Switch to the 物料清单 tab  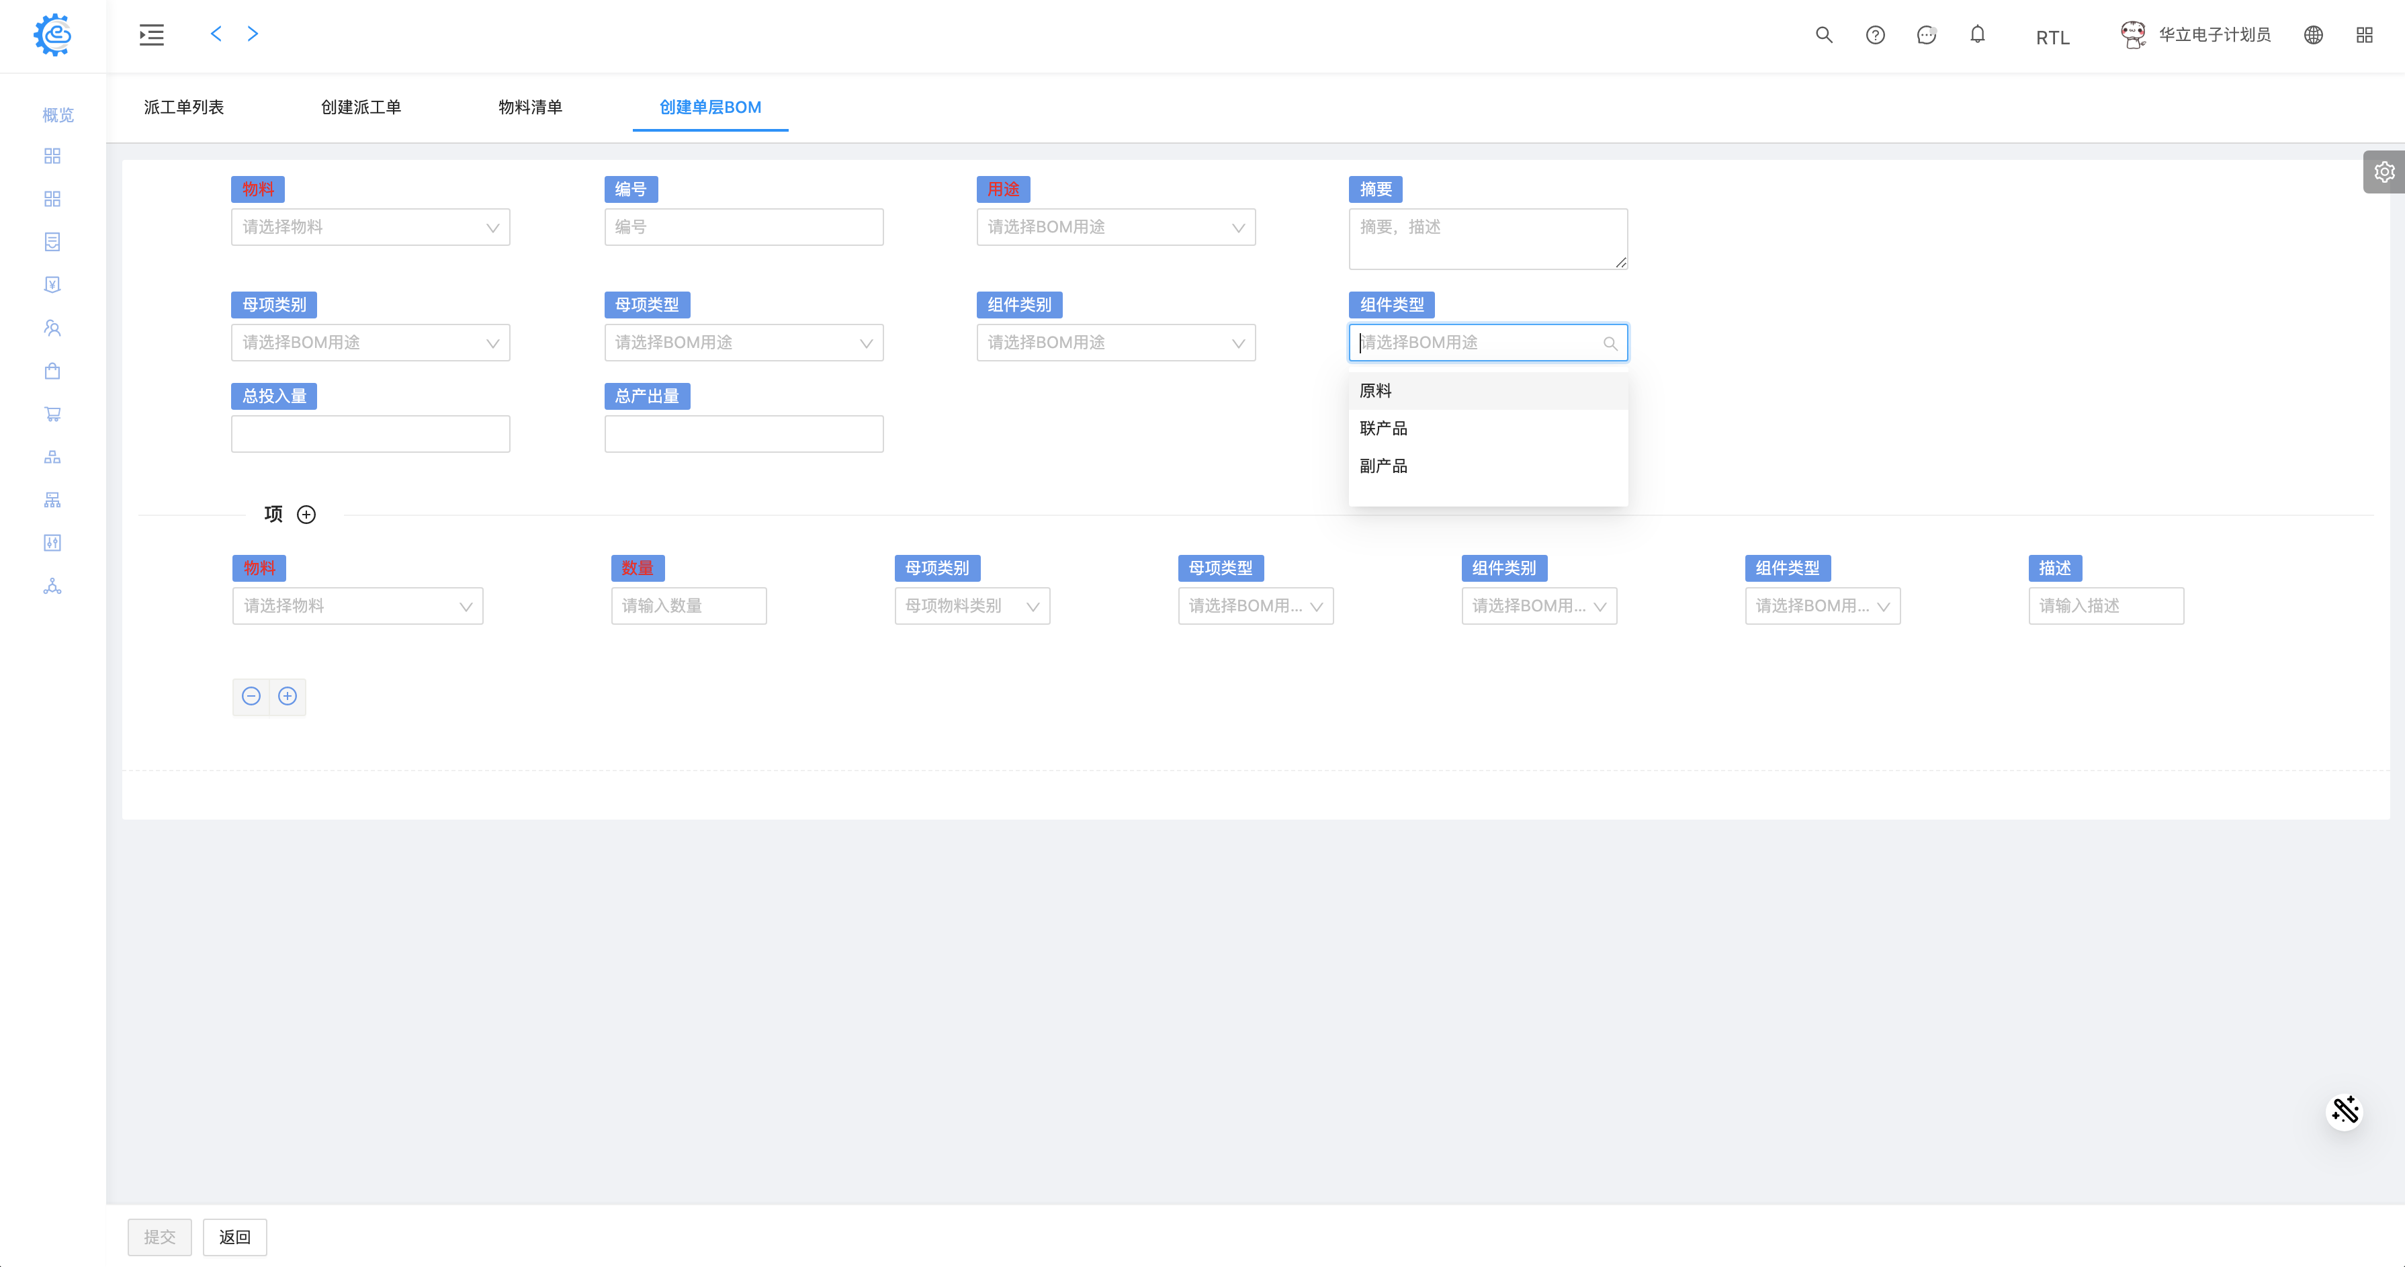529,107
